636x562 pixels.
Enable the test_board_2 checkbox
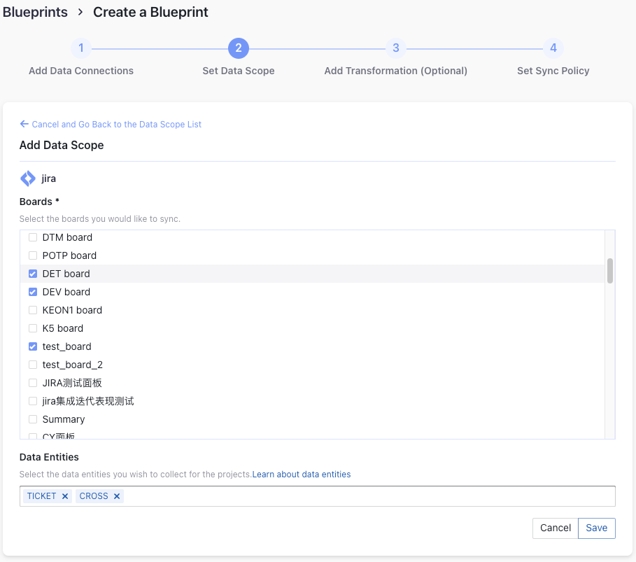click(33, 365)
